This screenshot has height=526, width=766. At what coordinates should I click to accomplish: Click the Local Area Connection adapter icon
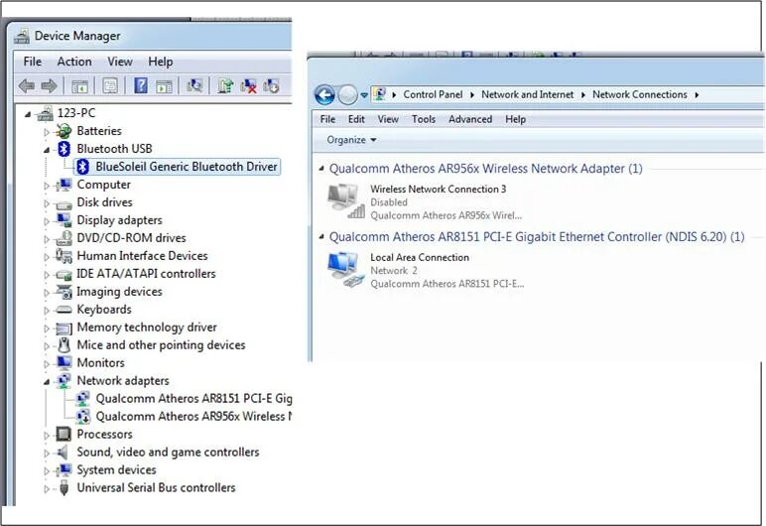click(345, 270)
